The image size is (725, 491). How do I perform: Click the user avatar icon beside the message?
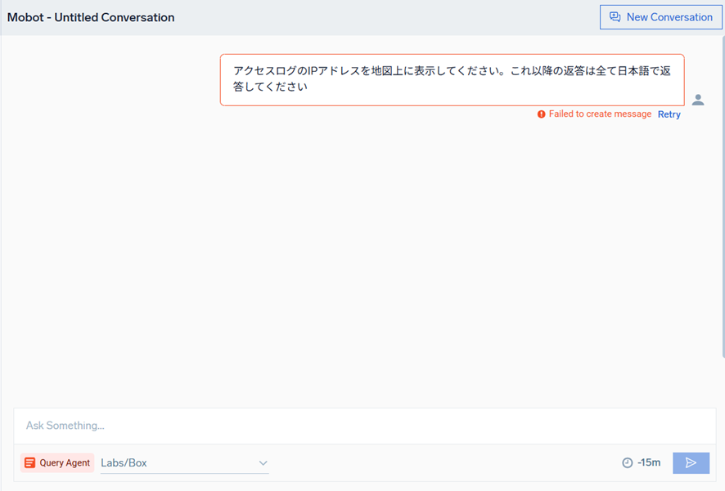pos(697,100)
